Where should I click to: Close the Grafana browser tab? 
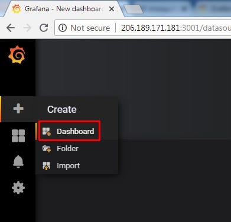[x=112, y=9]
